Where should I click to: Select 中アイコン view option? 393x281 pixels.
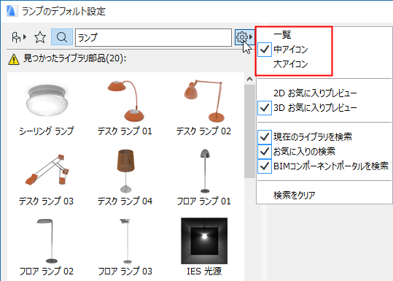(290, 50)
